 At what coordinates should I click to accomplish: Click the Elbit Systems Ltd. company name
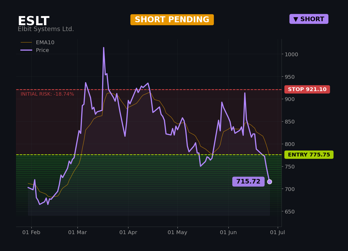click(46, 29)
